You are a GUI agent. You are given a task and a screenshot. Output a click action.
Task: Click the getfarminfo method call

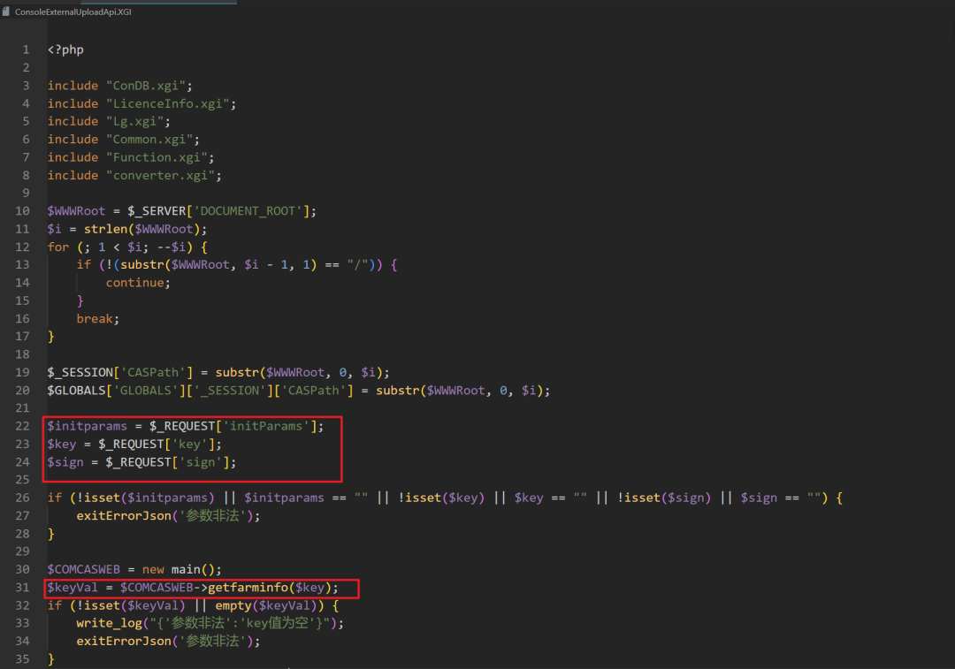click(x=248, y=588)
